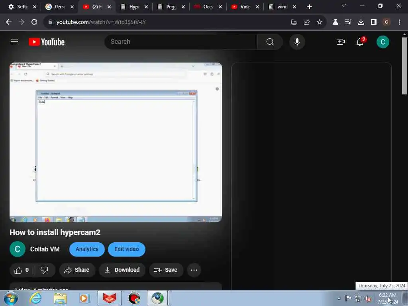The width and height of the screenshot is (408, 306).
Task: Add a new browser tab
Action: click(x=309, y=7)
